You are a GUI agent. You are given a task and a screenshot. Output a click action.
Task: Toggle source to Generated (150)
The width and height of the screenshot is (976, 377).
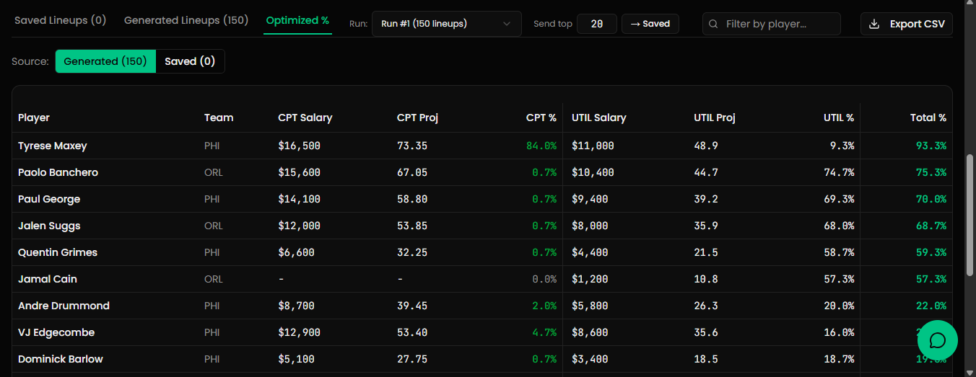coord(105,61)
